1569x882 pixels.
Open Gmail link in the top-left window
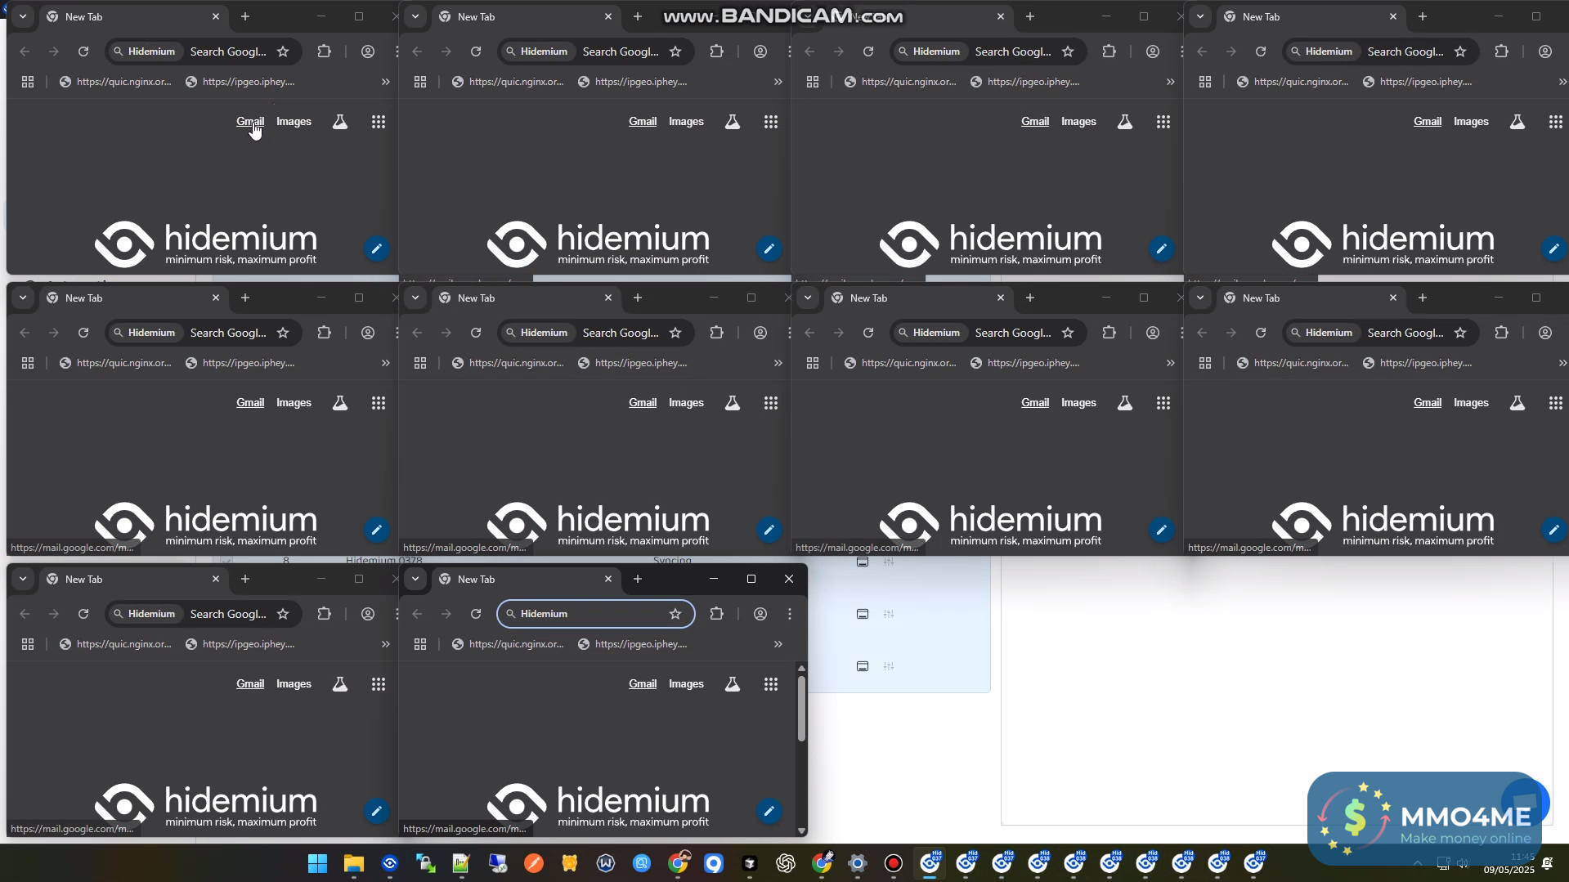(250, 122)
